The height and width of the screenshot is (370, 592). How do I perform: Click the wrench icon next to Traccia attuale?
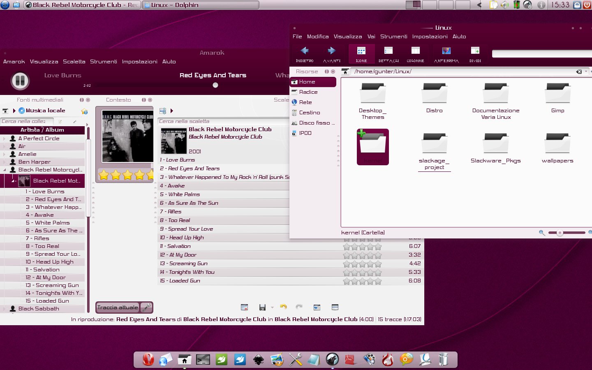[146, 307]
